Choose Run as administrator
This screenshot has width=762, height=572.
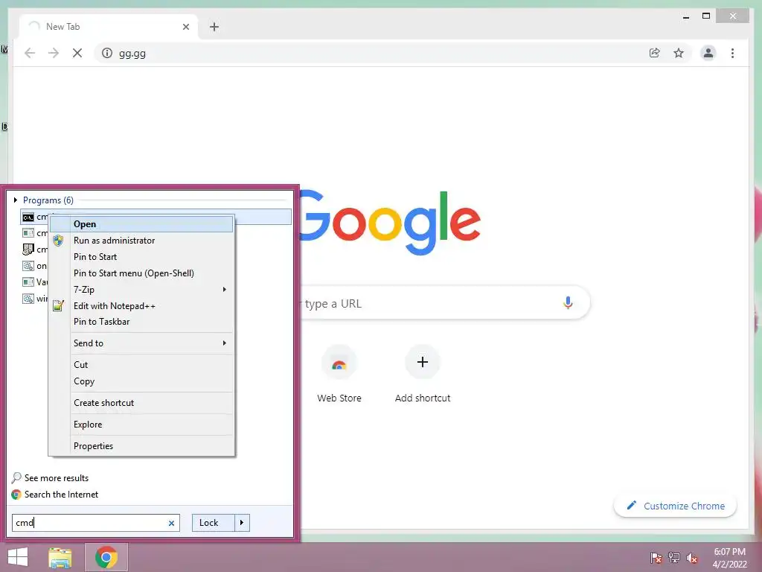141,241
